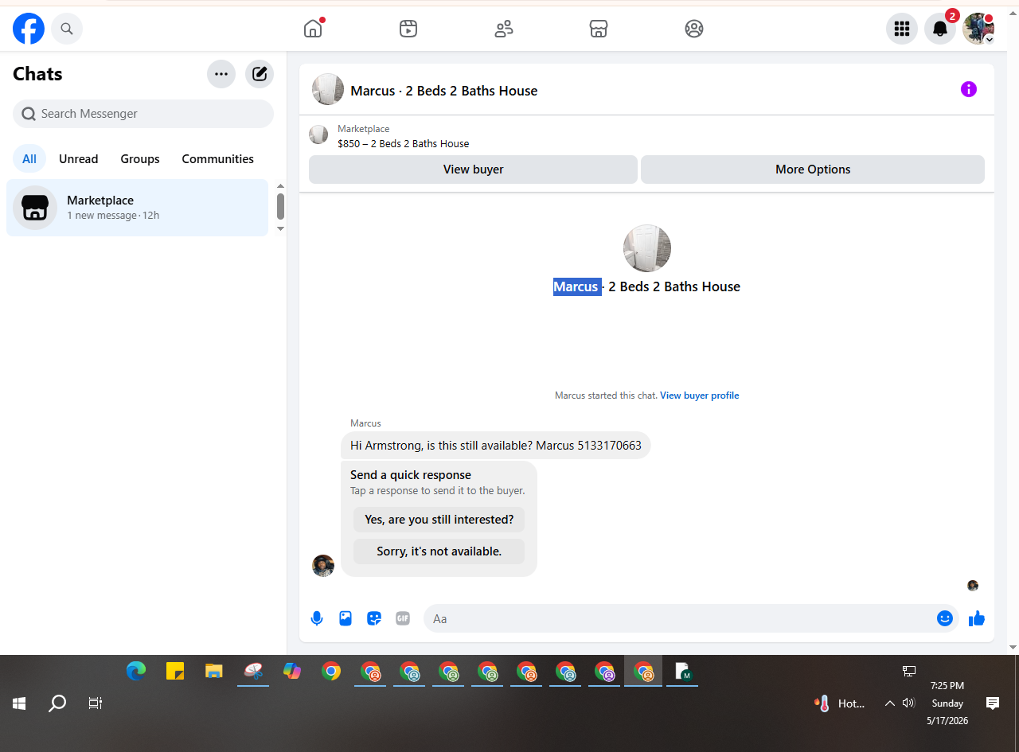Image resolution: width=1019 pixels, height=752 pixels.
Task: Open Windows taskbar search
Action: tap(57, 703)
